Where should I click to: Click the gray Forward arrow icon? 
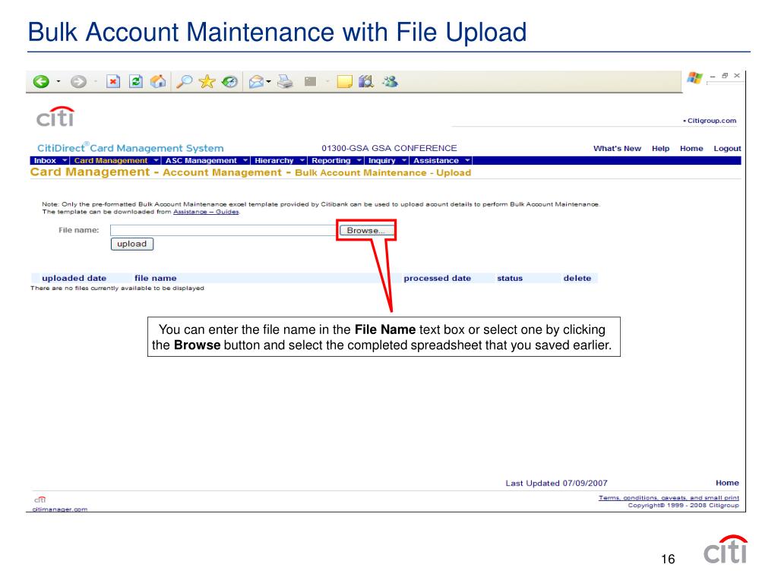(78, 81)
